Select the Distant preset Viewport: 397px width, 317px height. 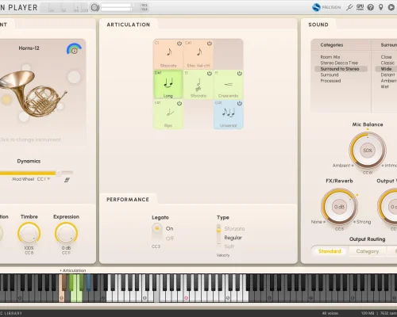pyautogui.click(x=387, y=74)
